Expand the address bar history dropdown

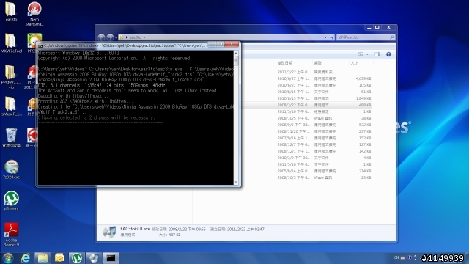(325, 37)
